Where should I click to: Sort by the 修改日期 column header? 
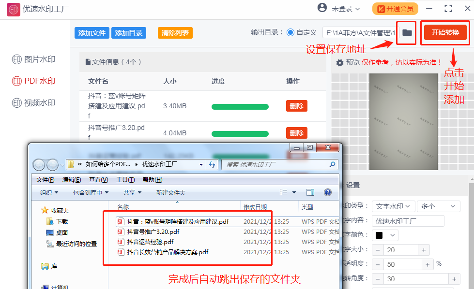255,207
